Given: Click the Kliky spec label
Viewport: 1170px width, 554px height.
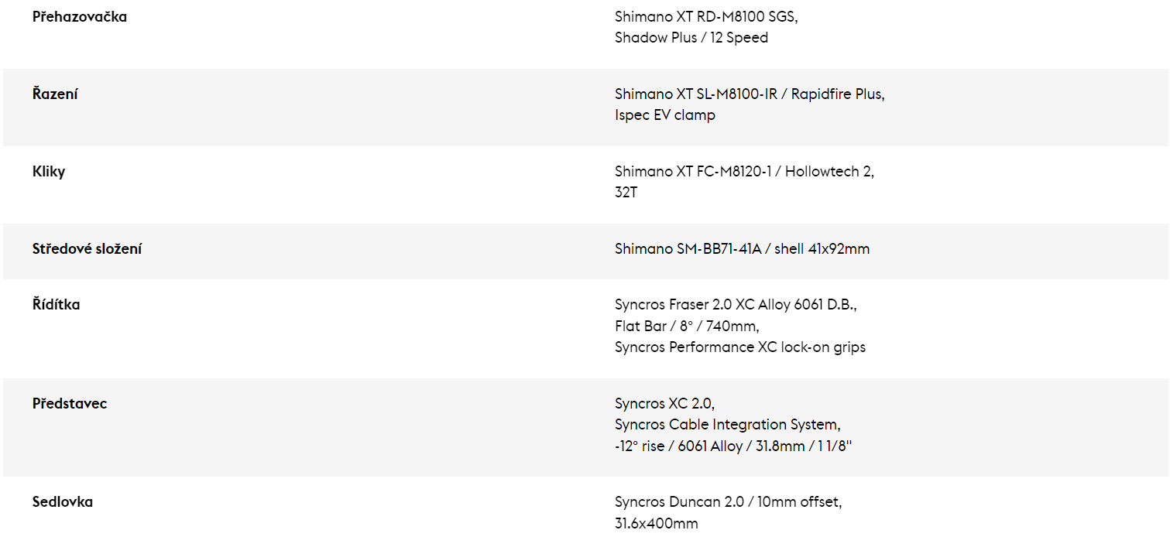Looking at the screenshot, I should click(x=49, y=172).
